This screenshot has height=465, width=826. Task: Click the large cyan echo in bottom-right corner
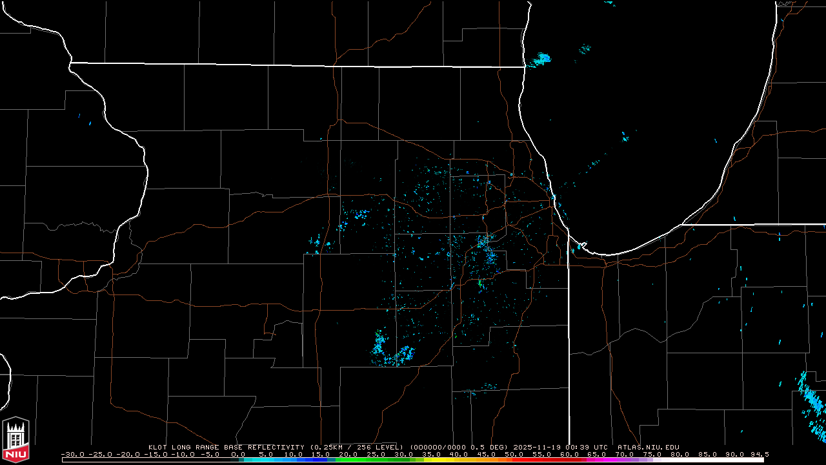click(812, 403)
